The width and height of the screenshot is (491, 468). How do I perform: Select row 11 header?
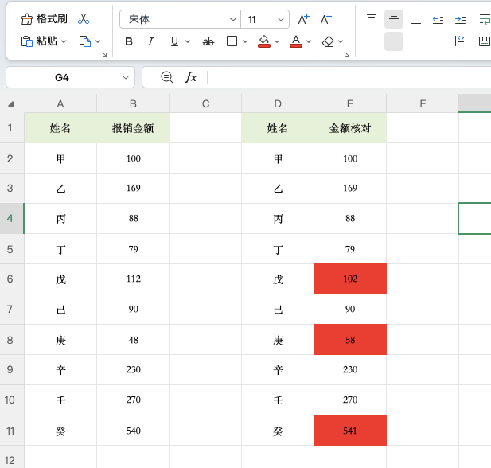[x=10, y=431]
